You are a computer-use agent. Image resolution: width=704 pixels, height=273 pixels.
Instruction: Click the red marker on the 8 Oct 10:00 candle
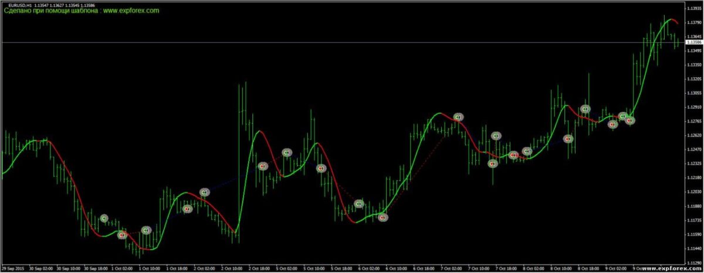click(568, 139)
